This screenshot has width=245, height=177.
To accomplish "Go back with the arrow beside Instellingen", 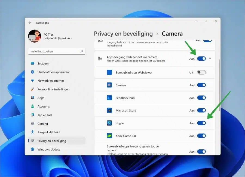I will click(x=30, y=23).
